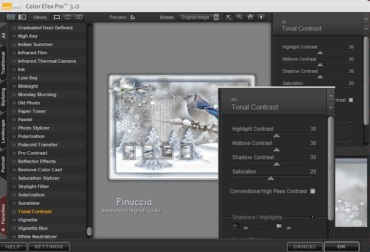The width and height of the screenshot is (370, 252).
Task: Expand Shadows / Highlights arrow in enlarged panel
Action: tap(313, 217)
